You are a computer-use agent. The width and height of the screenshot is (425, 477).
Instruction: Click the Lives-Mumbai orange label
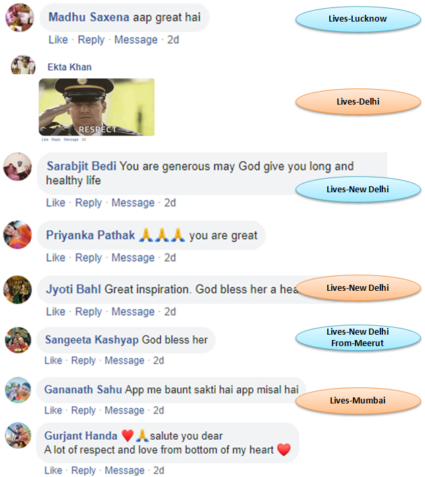(358, 401)
